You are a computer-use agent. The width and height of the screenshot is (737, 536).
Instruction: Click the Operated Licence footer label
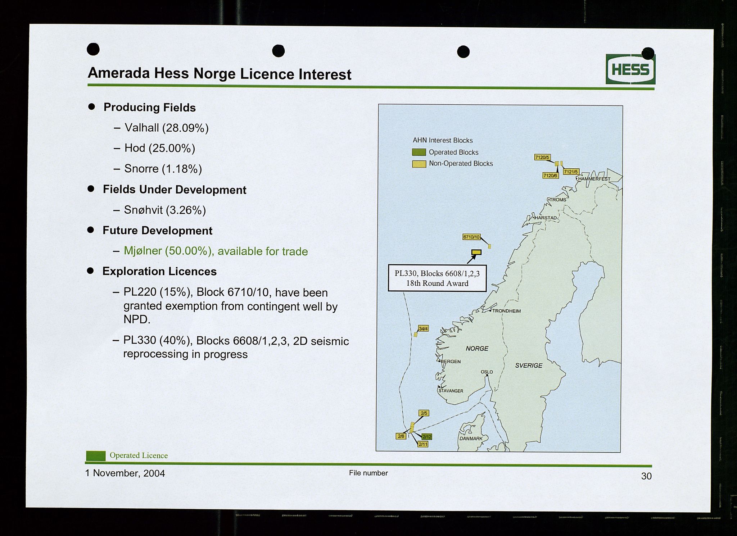click(139, 455)
